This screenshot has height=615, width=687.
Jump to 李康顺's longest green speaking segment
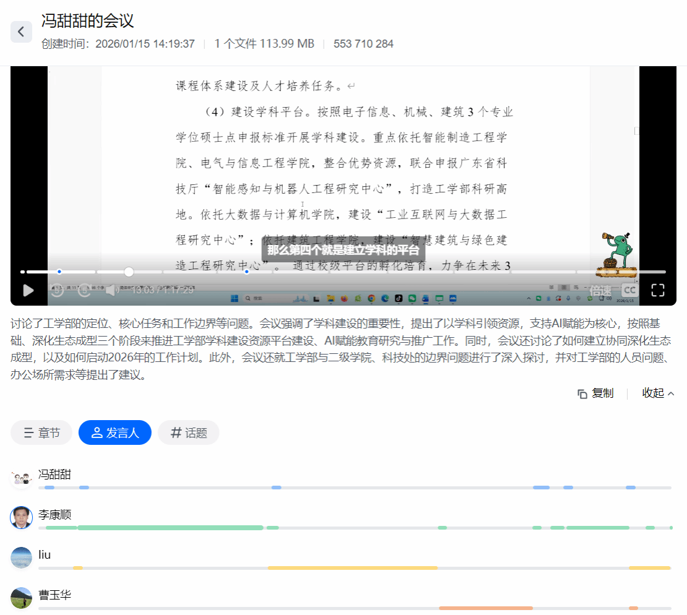(170, 528)
